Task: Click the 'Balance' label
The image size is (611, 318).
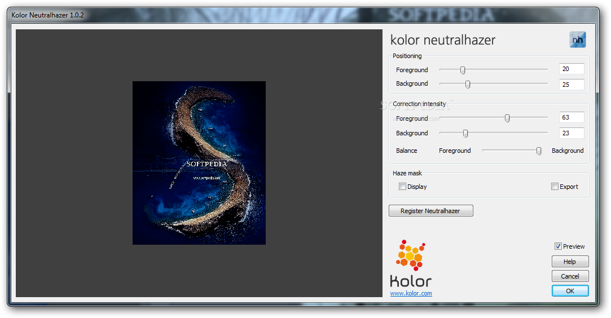Action: [406, 151]
